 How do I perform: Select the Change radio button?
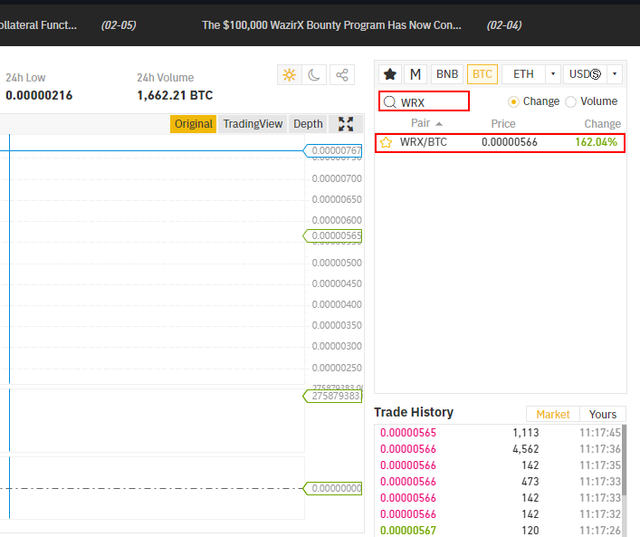point(513,101)
